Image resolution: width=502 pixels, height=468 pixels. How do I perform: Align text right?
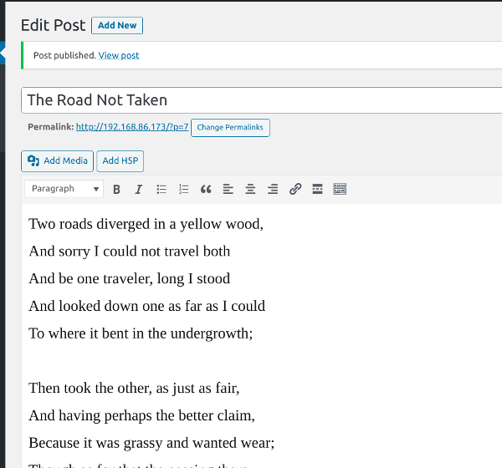273,190
